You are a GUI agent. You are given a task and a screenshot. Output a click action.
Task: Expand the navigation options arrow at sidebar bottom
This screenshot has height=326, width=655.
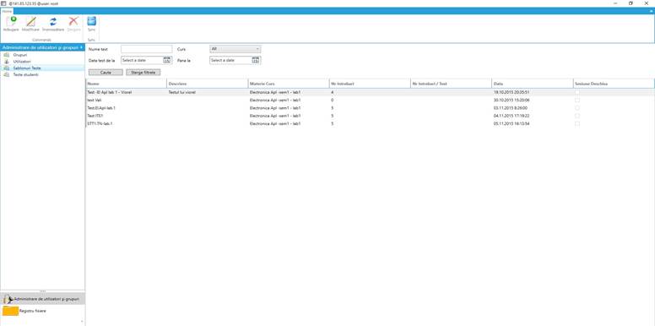[82, 321]
